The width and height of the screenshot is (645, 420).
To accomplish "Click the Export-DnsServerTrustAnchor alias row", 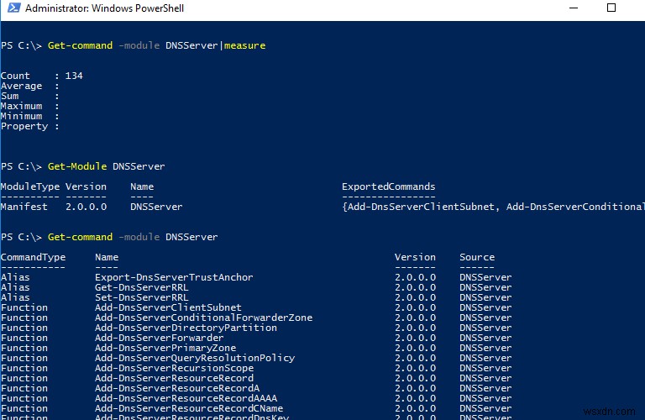I will pyautogui.click(x=256, y=278).
